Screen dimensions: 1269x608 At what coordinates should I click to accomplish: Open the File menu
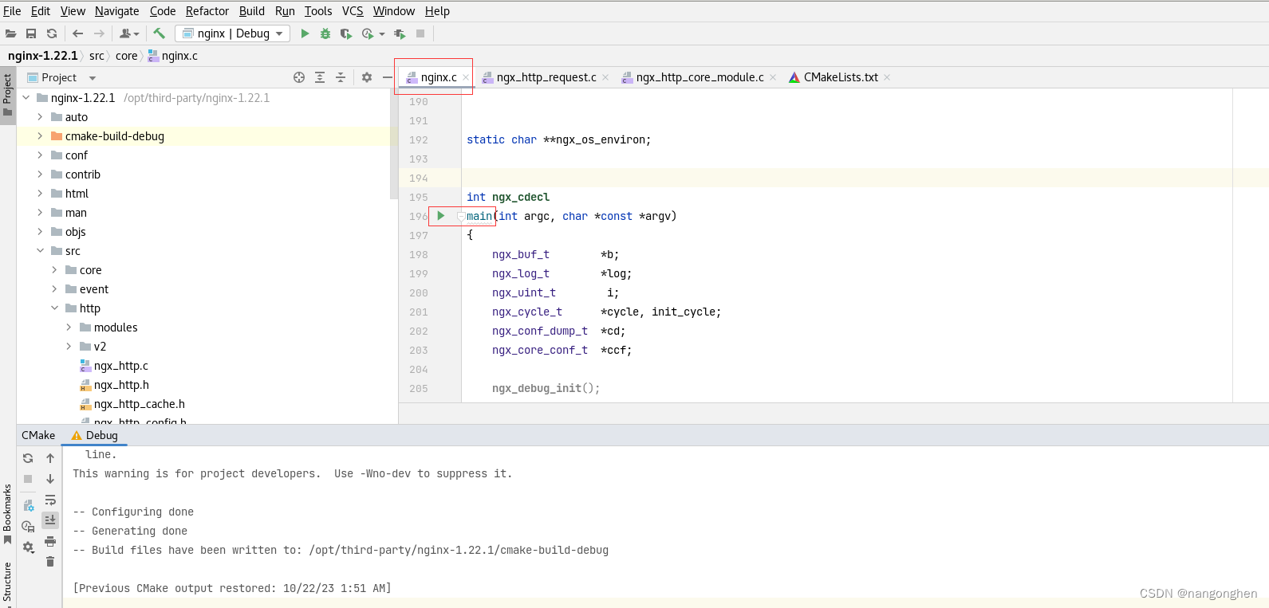tap(12, 11)
